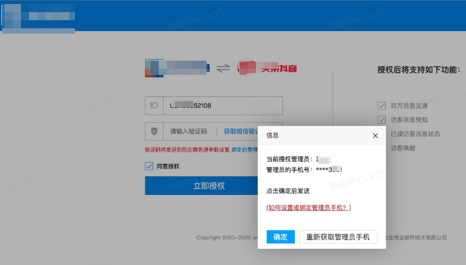Click 重新获取管理员手机 button

338,237
